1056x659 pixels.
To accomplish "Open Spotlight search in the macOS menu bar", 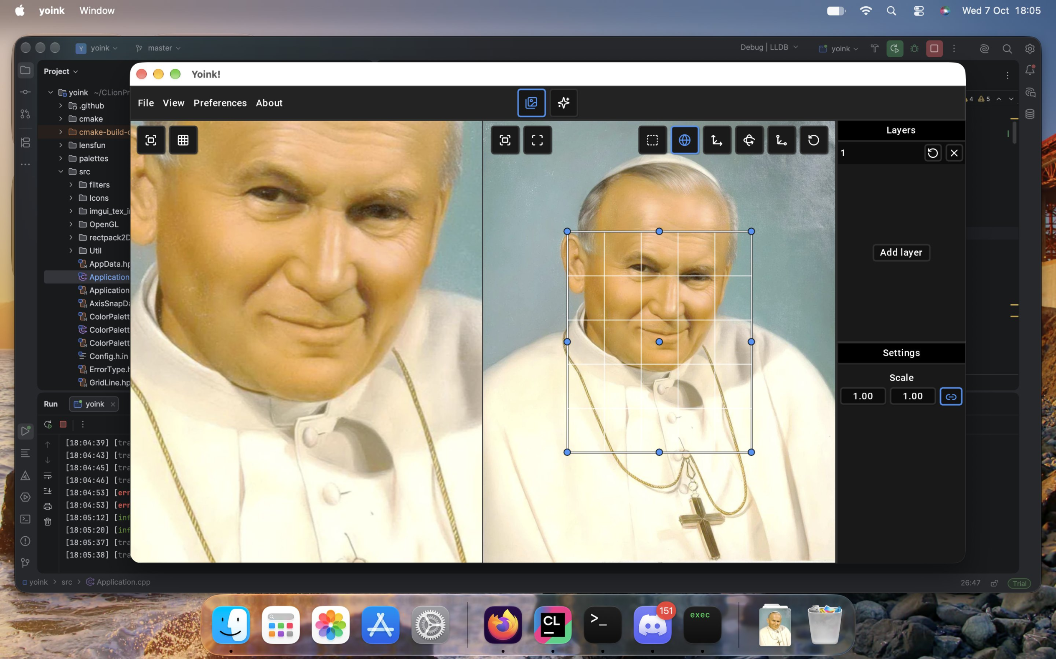I will coord(891,11).
